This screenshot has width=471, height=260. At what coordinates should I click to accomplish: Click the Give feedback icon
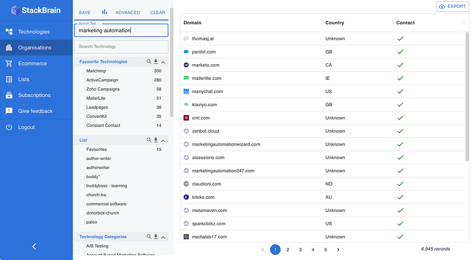tap(9, 111)
